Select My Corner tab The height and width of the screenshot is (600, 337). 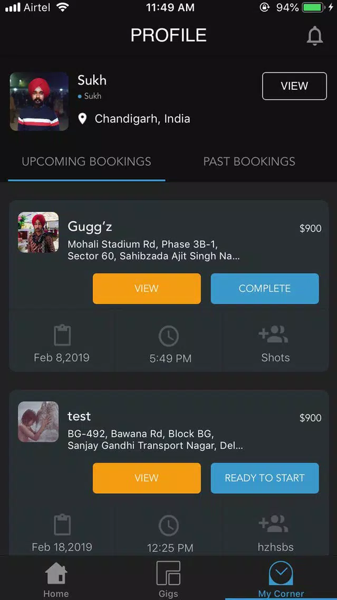[281, 579]
